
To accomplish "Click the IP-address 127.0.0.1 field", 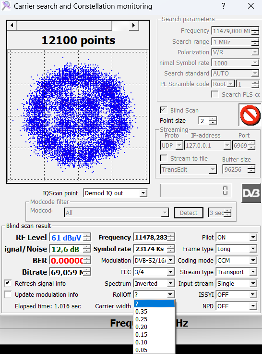I will point(207,145).
